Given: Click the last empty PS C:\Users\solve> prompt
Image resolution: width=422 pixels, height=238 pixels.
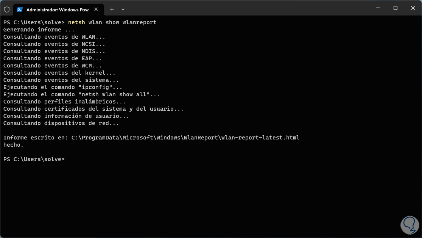Looking at the screenshot, I should (34, 159).
